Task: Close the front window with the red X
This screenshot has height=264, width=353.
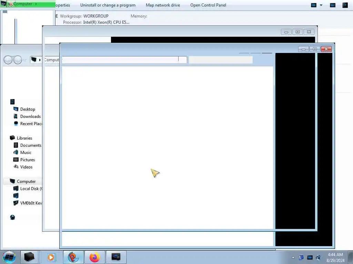Action: 326,49
